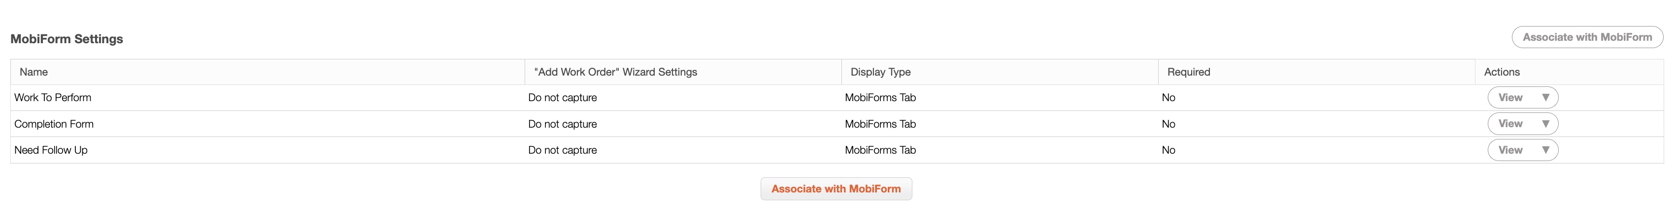Select the "Add Work Order" Wizard Settings column header

(x=615, y=73)
